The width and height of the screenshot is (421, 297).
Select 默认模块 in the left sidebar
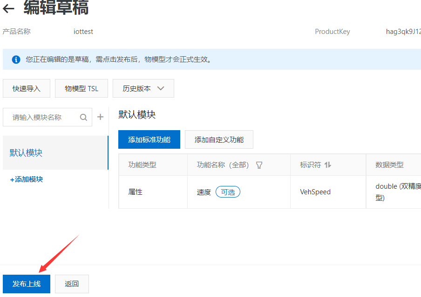pyautogui.click(x=26, y=153)
